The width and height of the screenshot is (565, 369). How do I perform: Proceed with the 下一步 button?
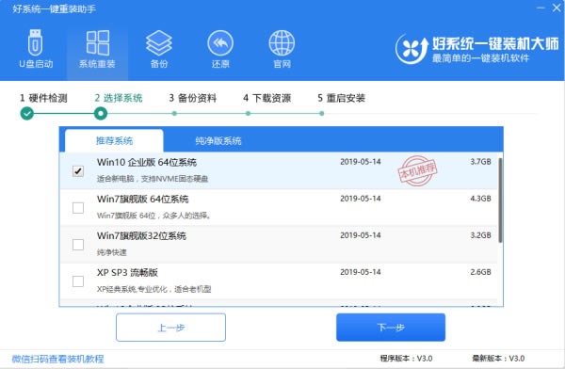(x=391, y=328)
